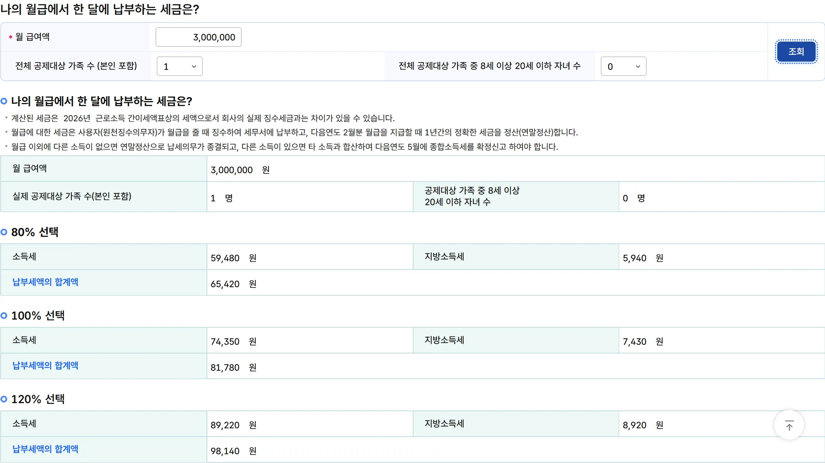825x463 pixels.
Task: Click the 80% 선택 section heading
Action: click(35, 232)
